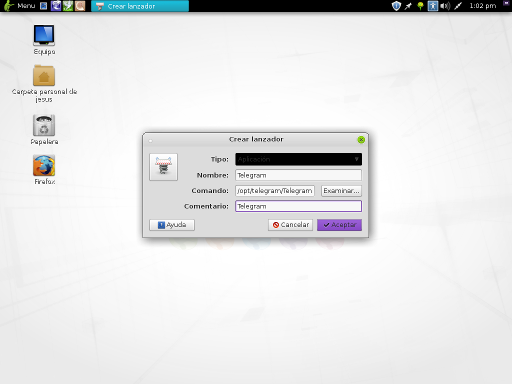Click the snail shell launcher in the top panel
This screenshot has width=512, height=384.
tap(80, 6)
